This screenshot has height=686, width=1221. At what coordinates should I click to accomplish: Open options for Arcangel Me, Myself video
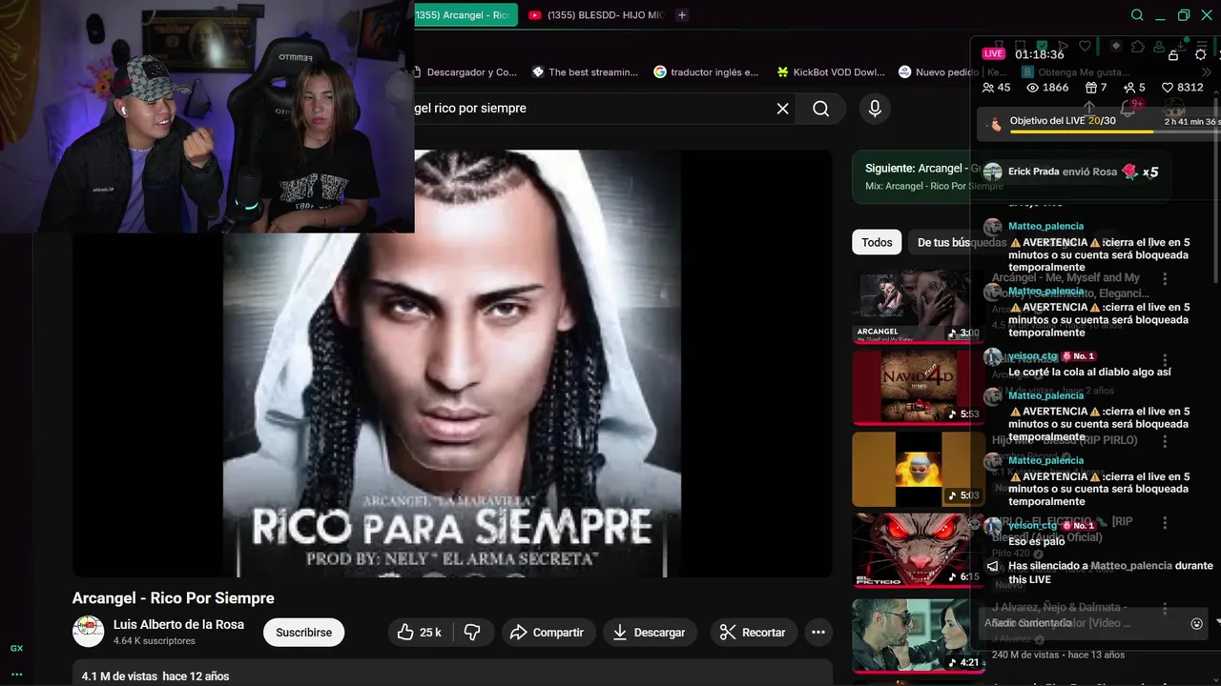pos(1165,279)
